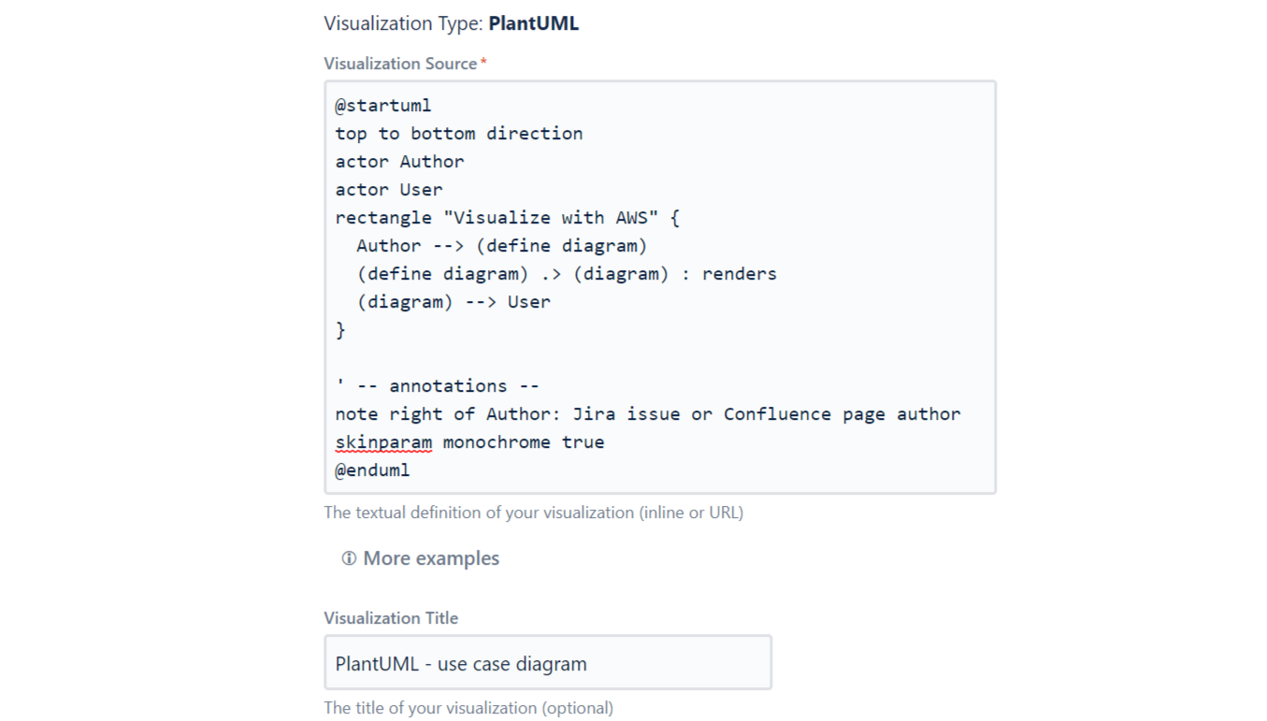Click the '-- annotations --' comment line

(447, 386)
